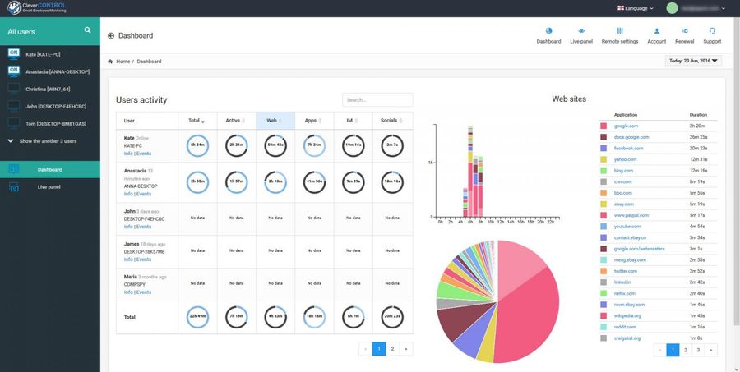This screenshot has height=372, width=740.
Task: Click the ON monitor icon for Kate
Action: (14, 54)
